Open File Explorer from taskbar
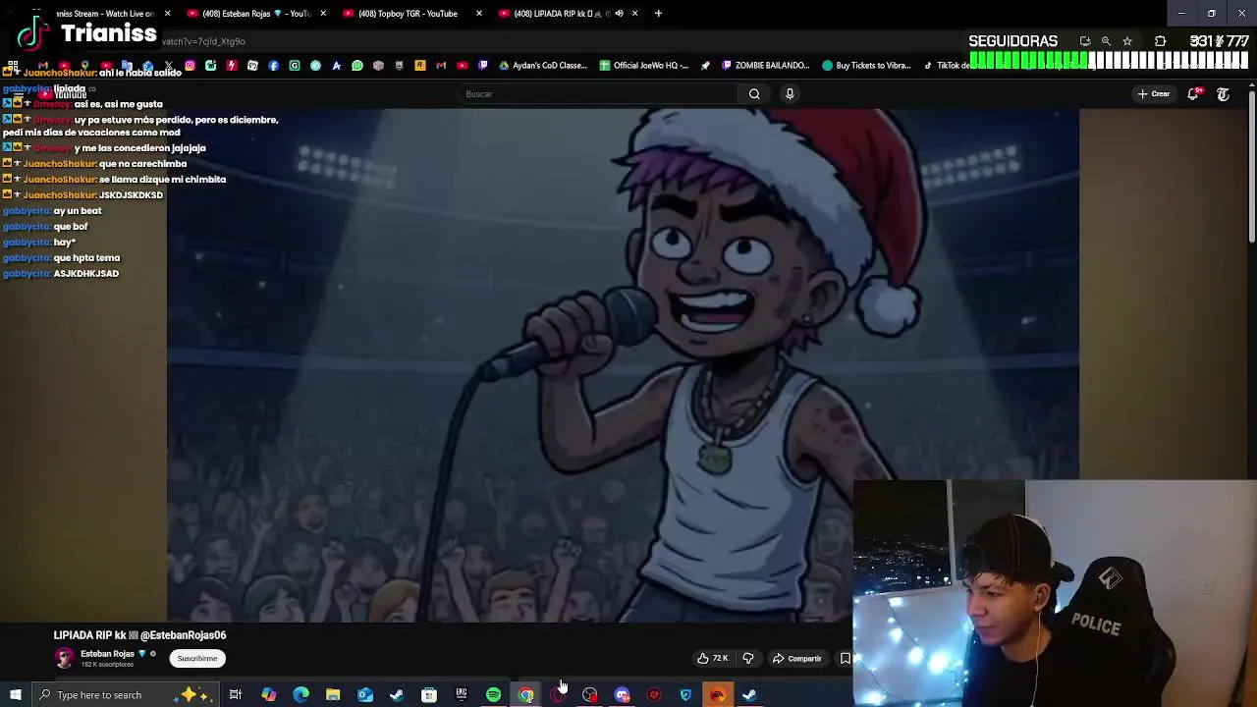The width and height of the screenshot is (1257, 707). (333, 695)
